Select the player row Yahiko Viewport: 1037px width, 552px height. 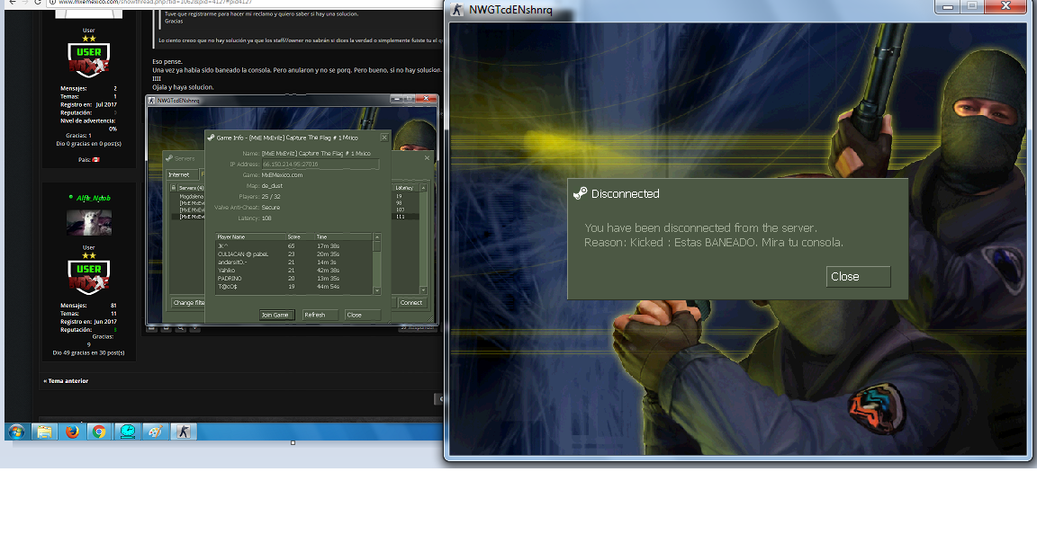click(x=293, y=270)
